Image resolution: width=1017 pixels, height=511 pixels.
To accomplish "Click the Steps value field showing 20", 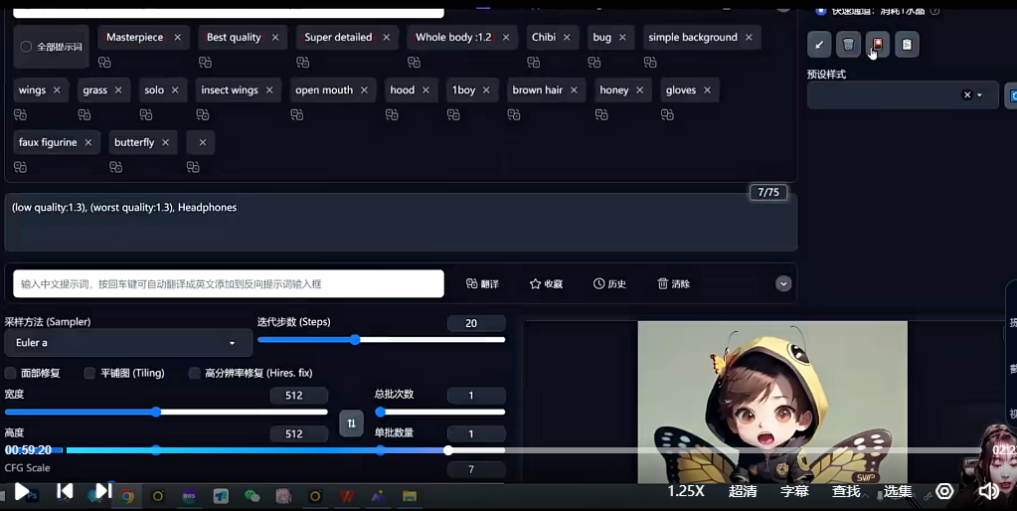I will [476, 323].
